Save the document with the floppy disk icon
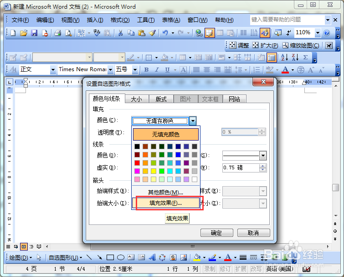Screen dimensions: 344x277 tap(34, 33)
